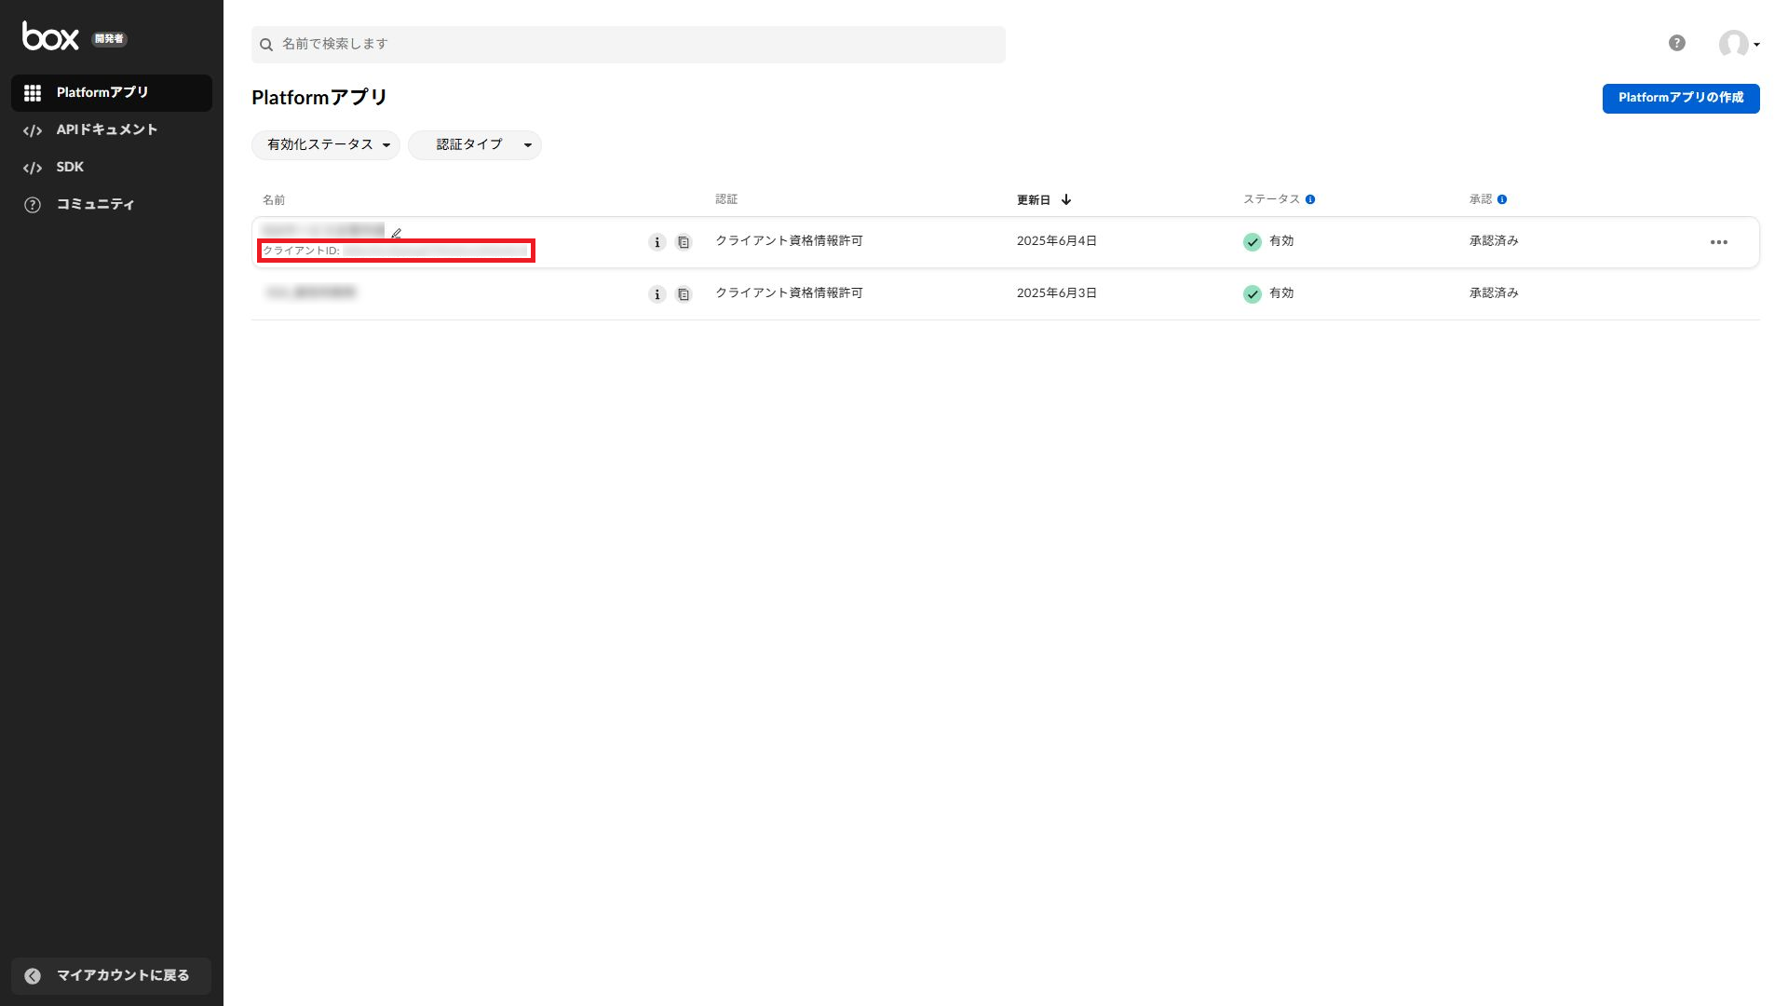Click info icon beside 承認 header
This screenshot has width=1788, height=1006.
tap(1502, 199)
